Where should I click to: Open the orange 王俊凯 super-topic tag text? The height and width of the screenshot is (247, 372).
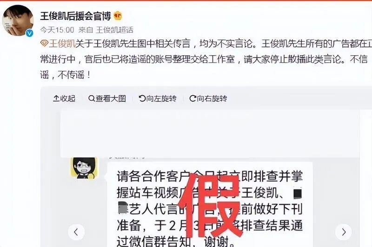click(x=62, y=44)
